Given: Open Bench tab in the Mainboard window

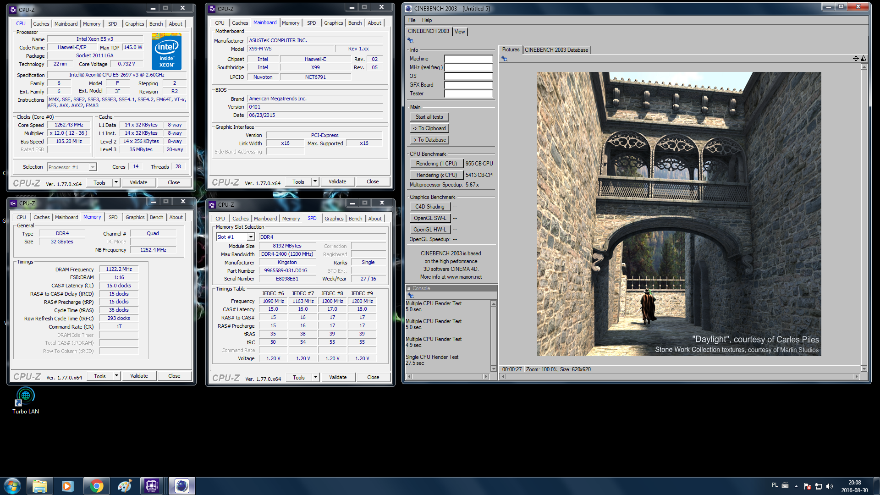Looking at the screenshot, I should [x=355, y=23].
